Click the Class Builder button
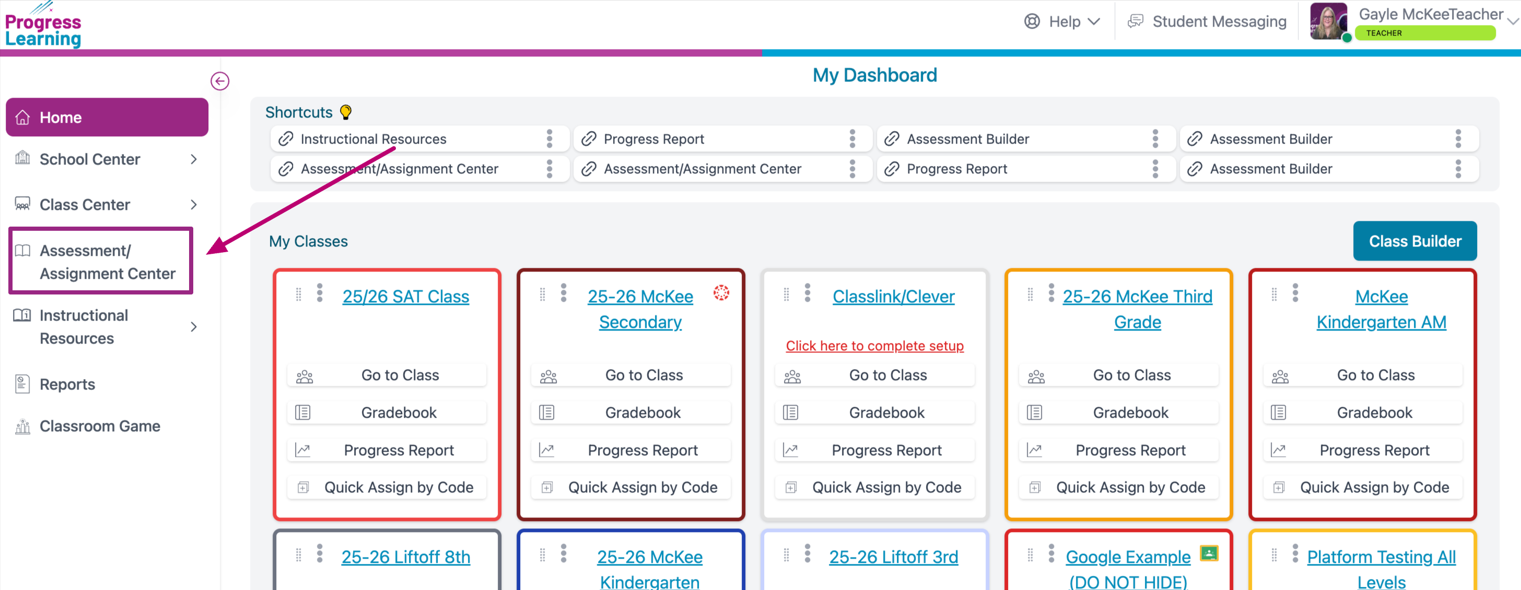 (x=1414, y=241)
